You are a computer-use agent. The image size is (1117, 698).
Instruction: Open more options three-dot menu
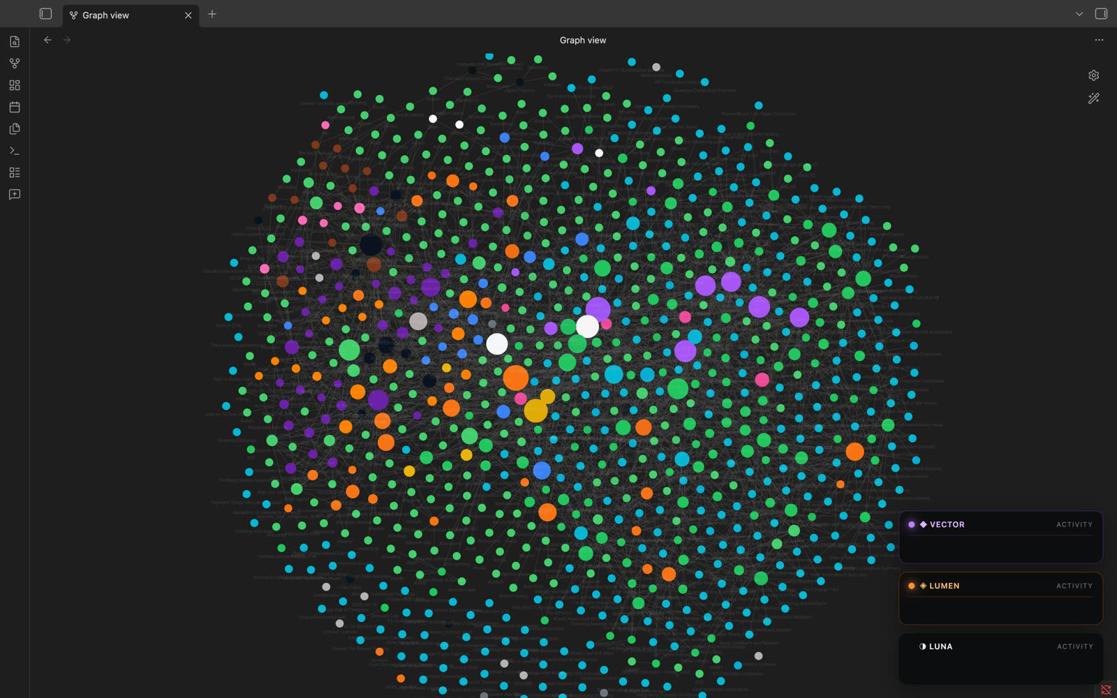[x=1099, y=40]
